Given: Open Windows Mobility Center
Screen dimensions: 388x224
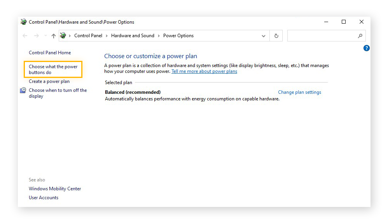Looking at the screenshot, I should (55, 189).
